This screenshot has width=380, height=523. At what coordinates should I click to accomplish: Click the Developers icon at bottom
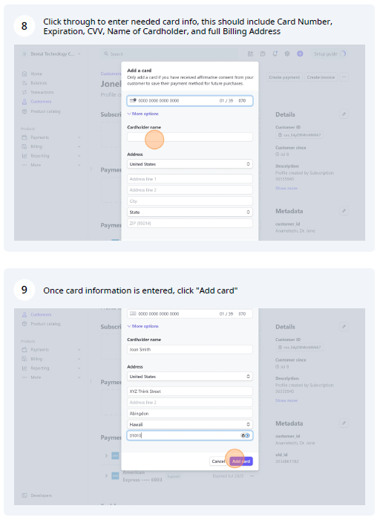tap(24, 496)
